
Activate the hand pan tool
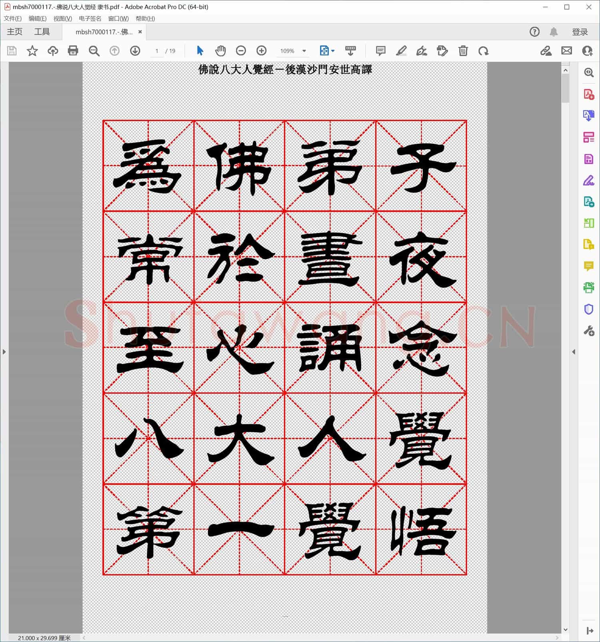point(220,51)
